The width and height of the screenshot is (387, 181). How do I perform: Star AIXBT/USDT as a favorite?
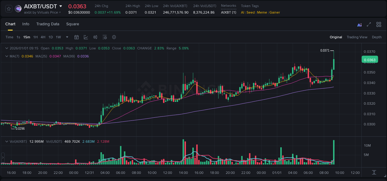pos(9,8)
